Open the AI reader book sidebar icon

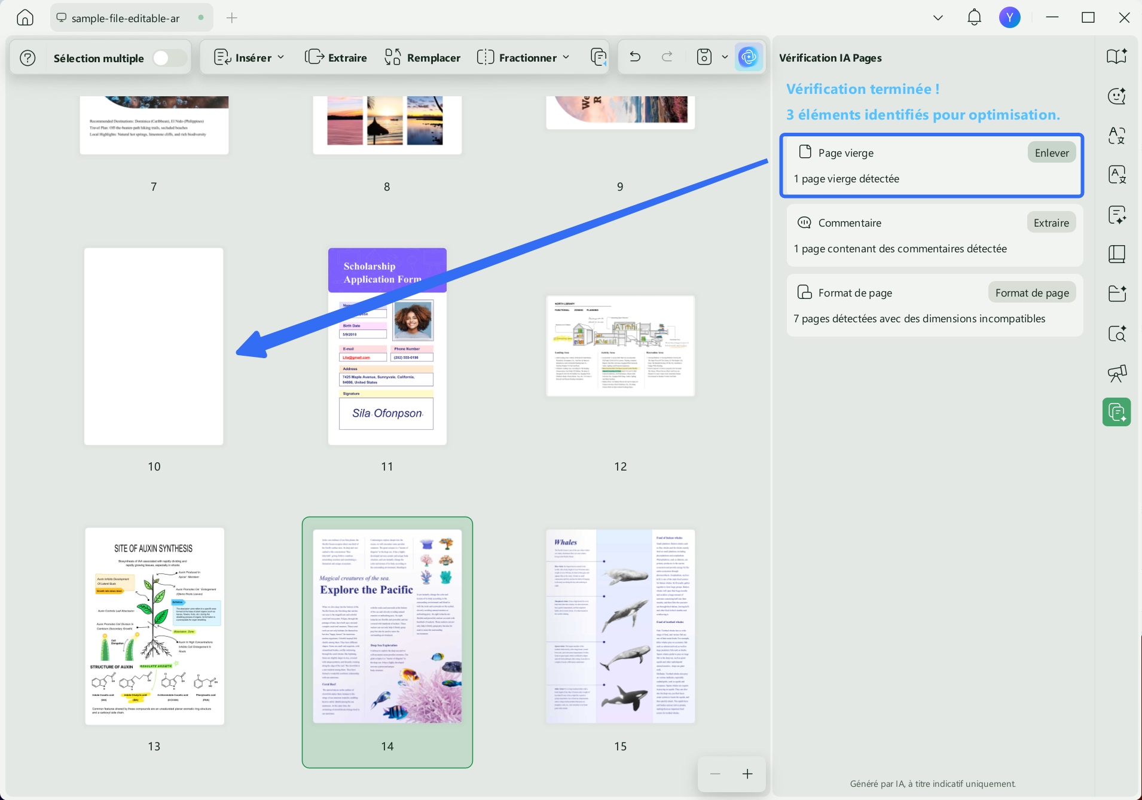(1116, 56)
